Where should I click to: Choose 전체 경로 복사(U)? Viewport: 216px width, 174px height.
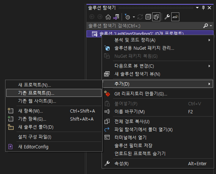click(x=158, y=121)
